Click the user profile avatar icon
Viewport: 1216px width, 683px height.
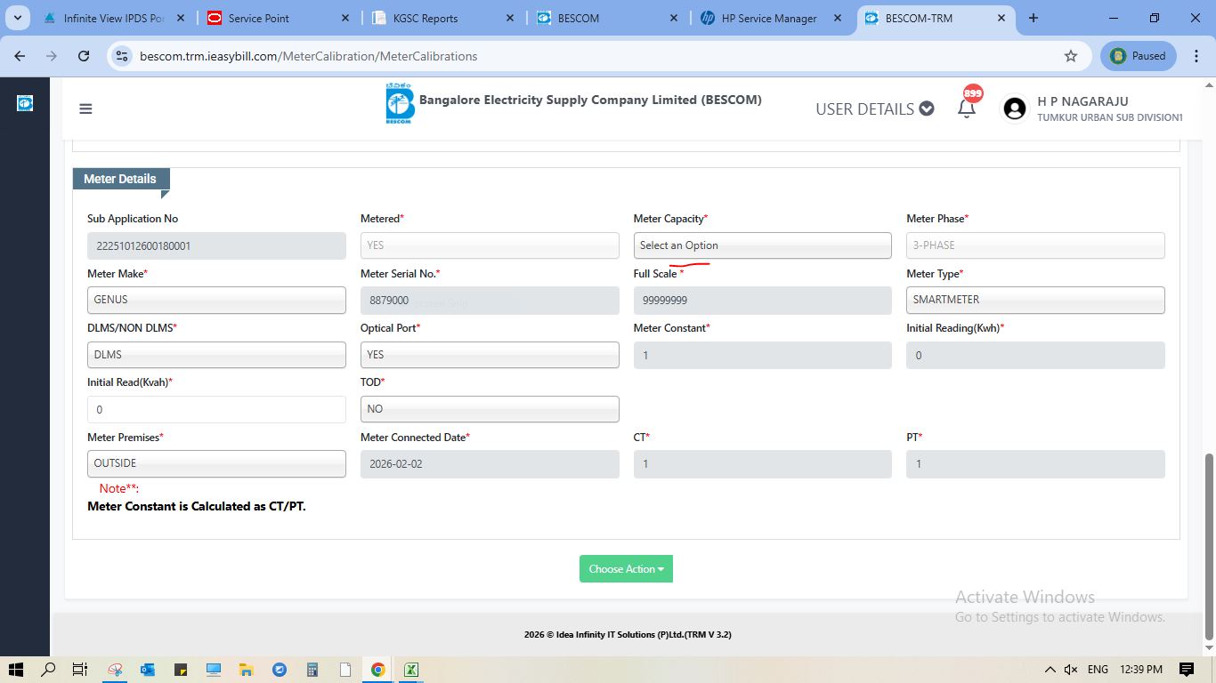point(1014,108)
